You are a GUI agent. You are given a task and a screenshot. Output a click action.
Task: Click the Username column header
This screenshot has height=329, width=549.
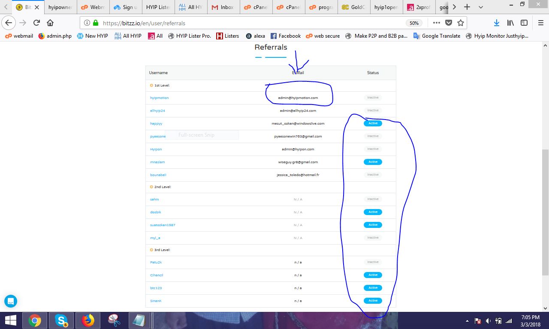click(x=158, y=73)
